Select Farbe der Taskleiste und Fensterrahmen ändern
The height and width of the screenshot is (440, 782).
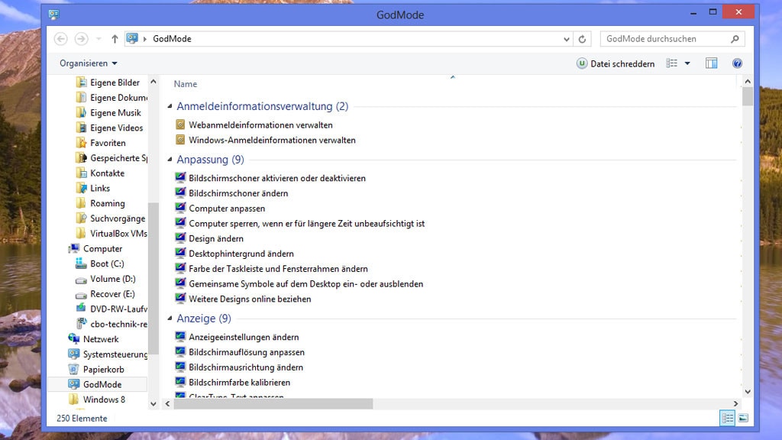click(x=271, y=269)
